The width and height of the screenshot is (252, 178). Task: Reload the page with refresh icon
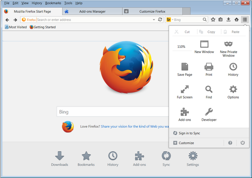160,19
